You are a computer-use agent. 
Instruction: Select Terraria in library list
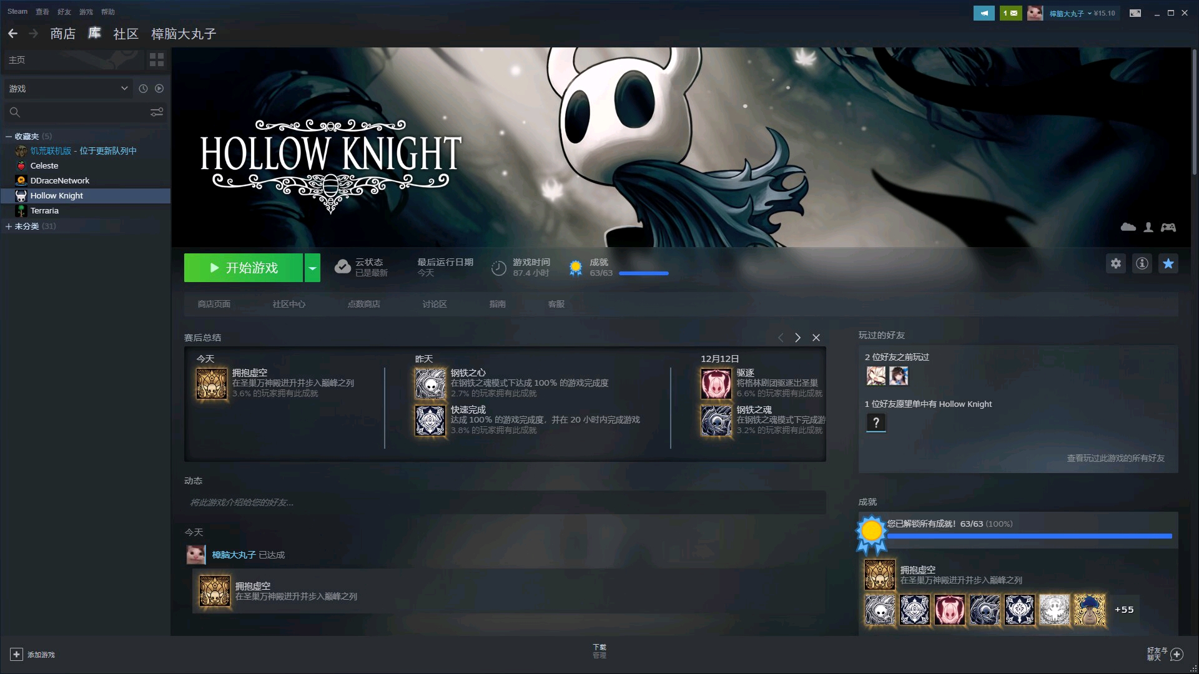(x=44, y=210)
